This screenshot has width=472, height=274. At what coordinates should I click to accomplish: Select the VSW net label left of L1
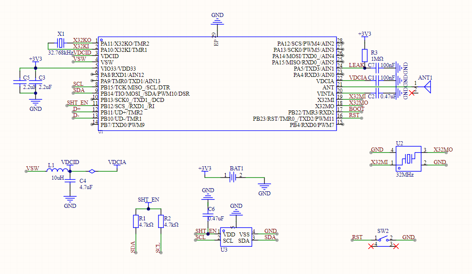pyautogui.click(x=32, y=169)
